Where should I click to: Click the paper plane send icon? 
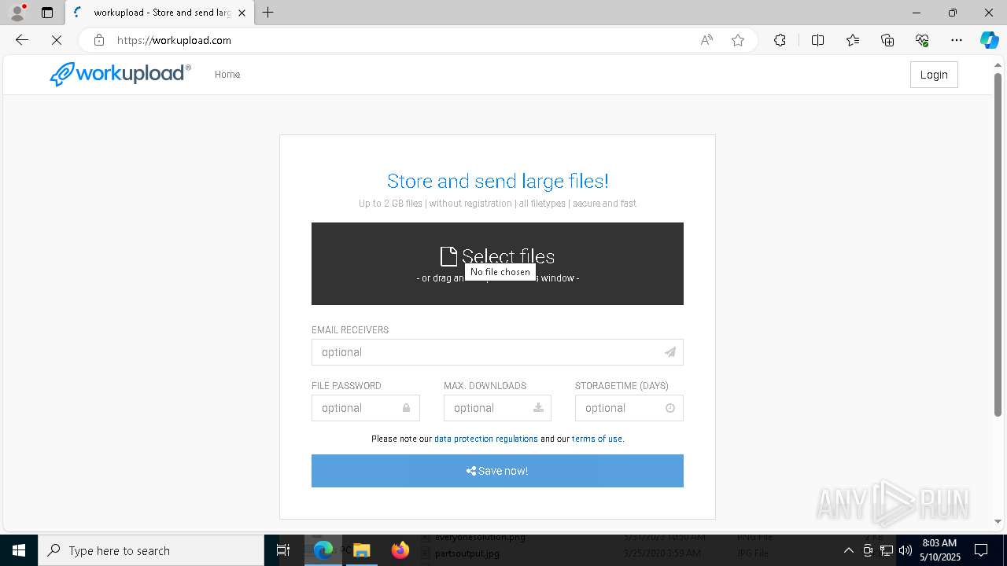click(670, 352)
